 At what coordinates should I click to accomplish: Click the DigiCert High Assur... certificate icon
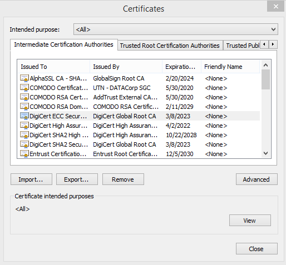tap(24, 126)
